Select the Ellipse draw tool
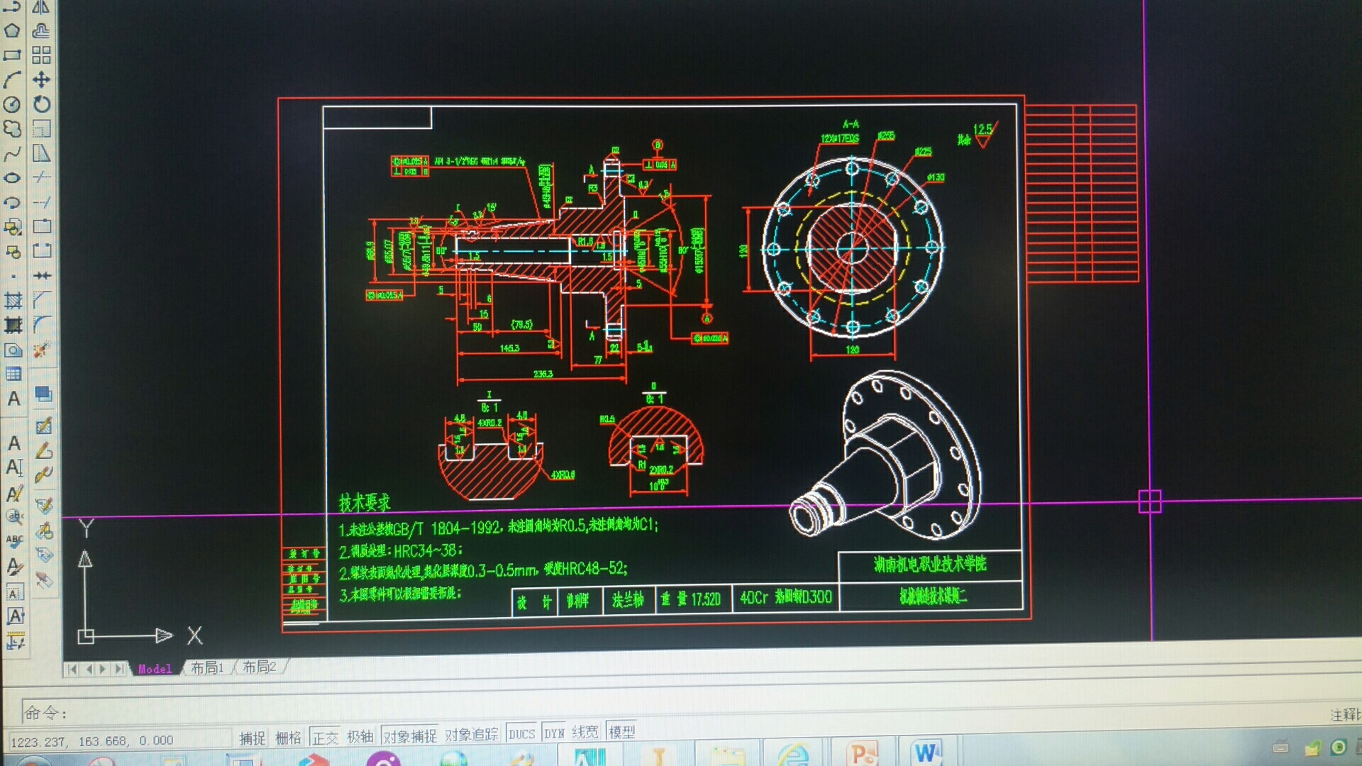The height and width of the screenshot is (766, 1362). pyautogui.click(x=12, y=177)
